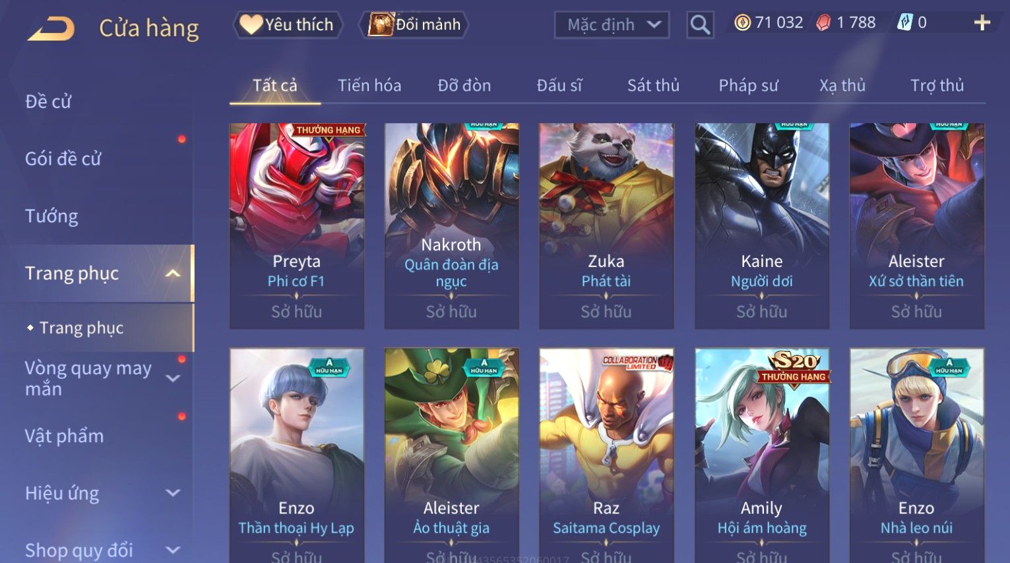Select the Kaine Người dơi skin card

point(761,225)
